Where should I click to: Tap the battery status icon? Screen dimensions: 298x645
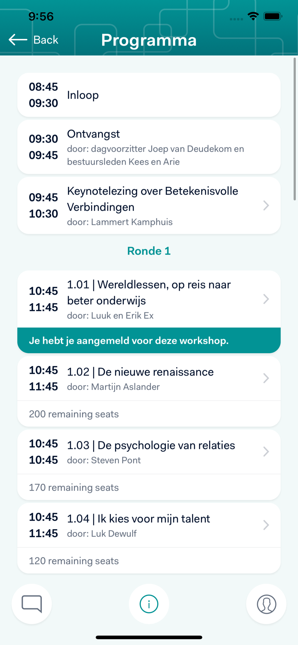coord(273,16)
